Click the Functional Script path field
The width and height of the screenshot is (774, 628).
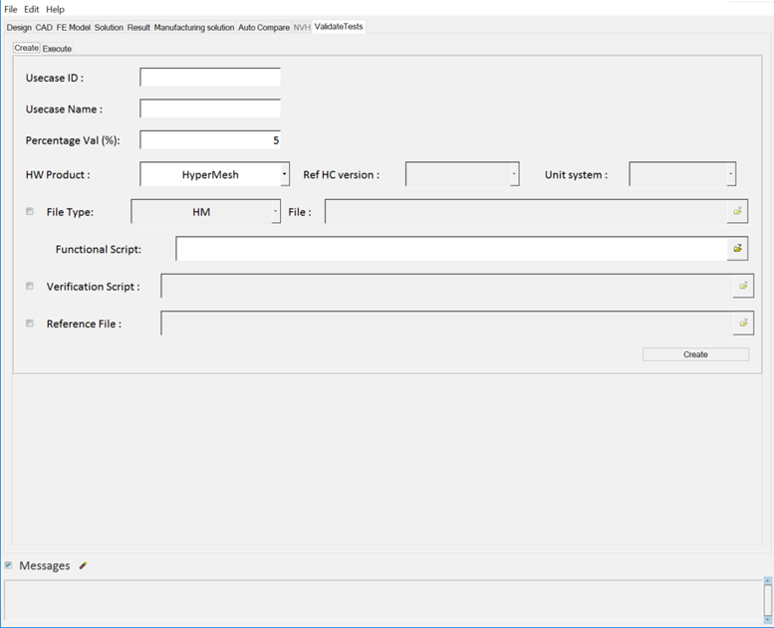[451, 249]
